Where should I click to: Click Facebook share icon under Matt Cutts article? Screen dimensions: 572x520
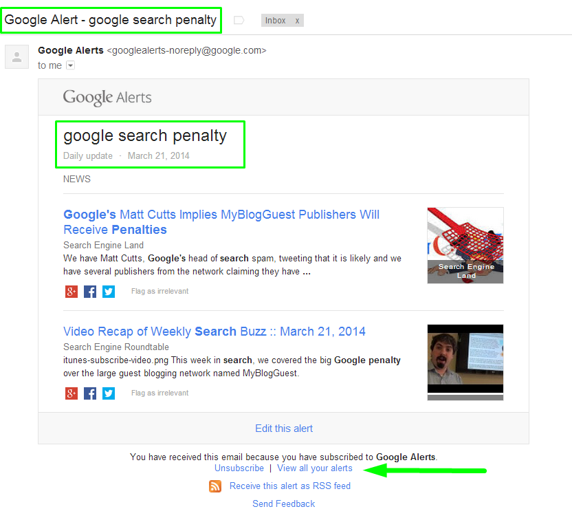[x=90, y=292]
